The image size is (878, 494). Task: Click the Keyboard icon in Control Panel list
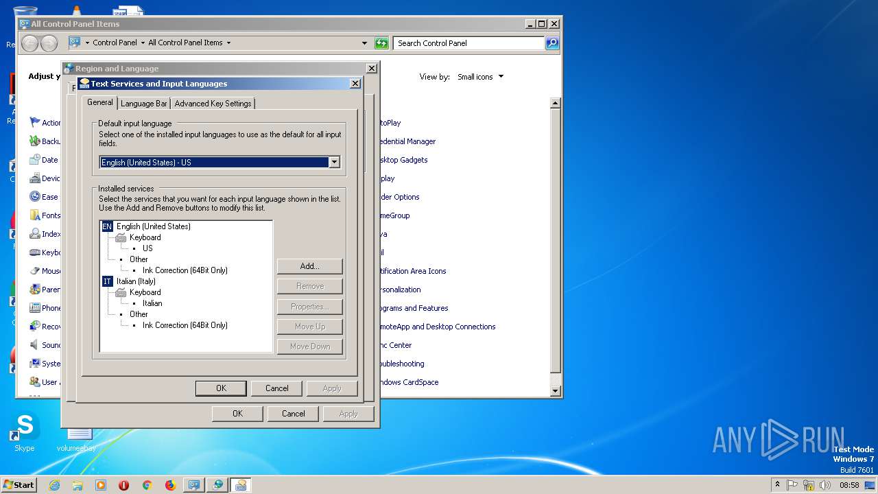pyautogui.click(x=35, y=252)
